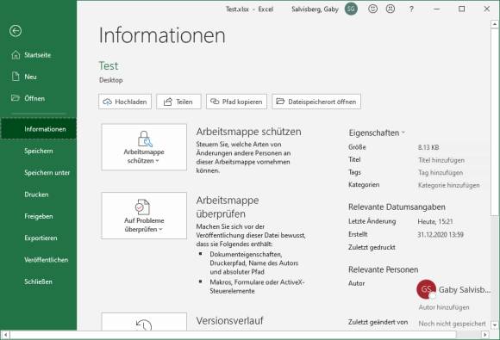Click the Dateispeicherort öffnen button
This screenshot has width=500, height=340.
pyautogui.click(x=316, y=102)
